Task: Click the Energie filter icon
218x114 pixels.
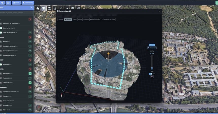Action: tap(30, 105)
